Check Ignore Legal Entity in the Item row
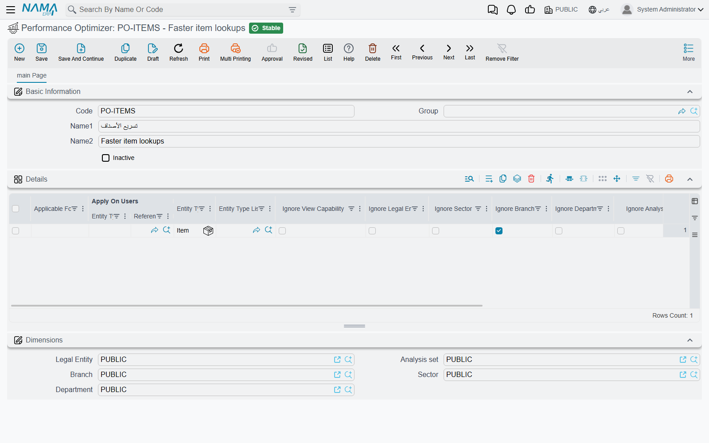This screenshot has width=709, height=443. click(372, 231)
